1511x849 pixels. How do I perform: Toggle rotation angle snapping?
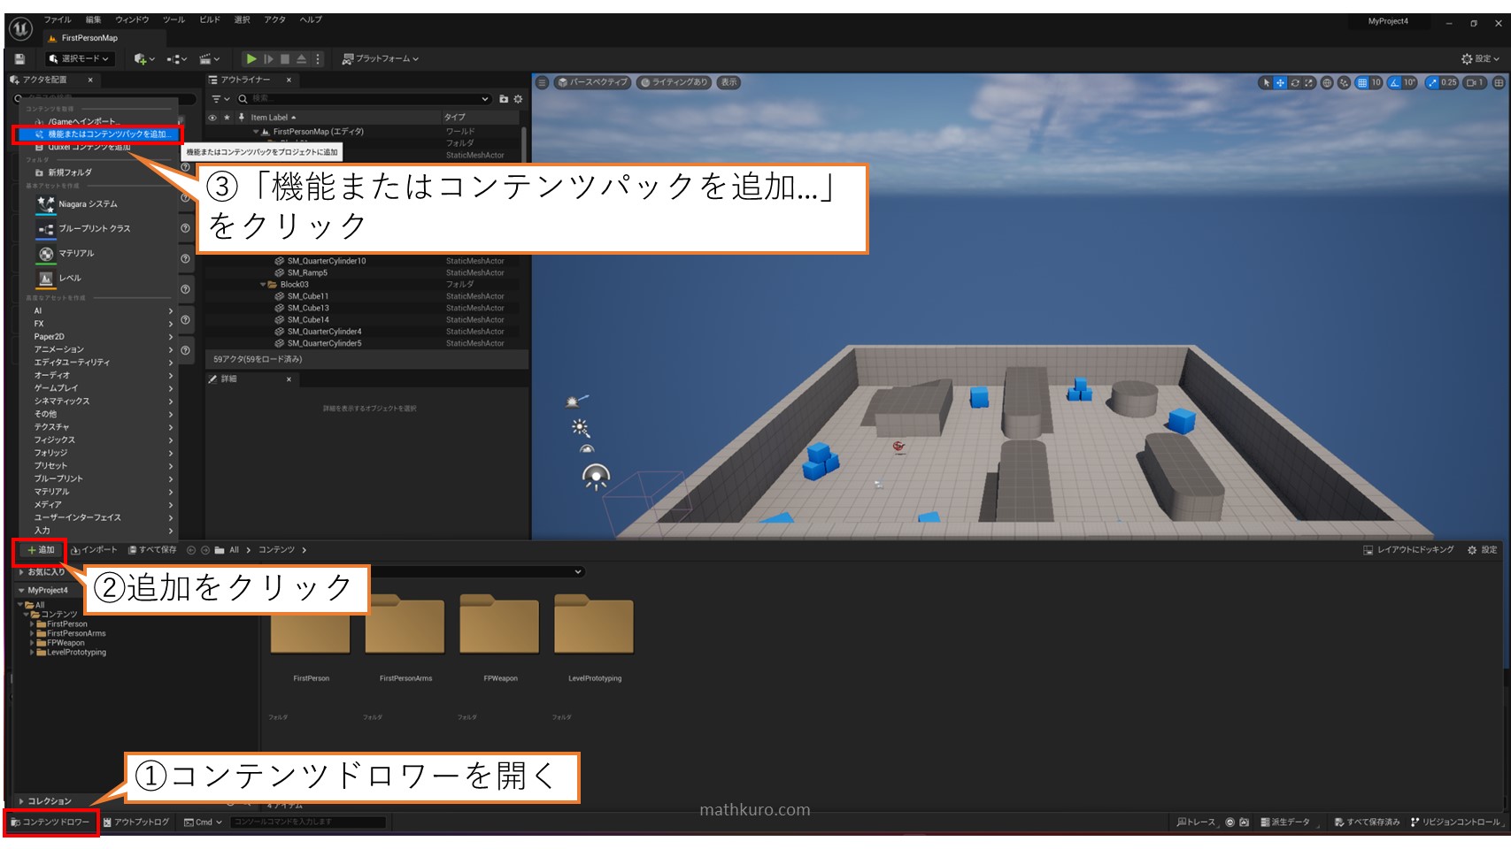pos(1395,82)
